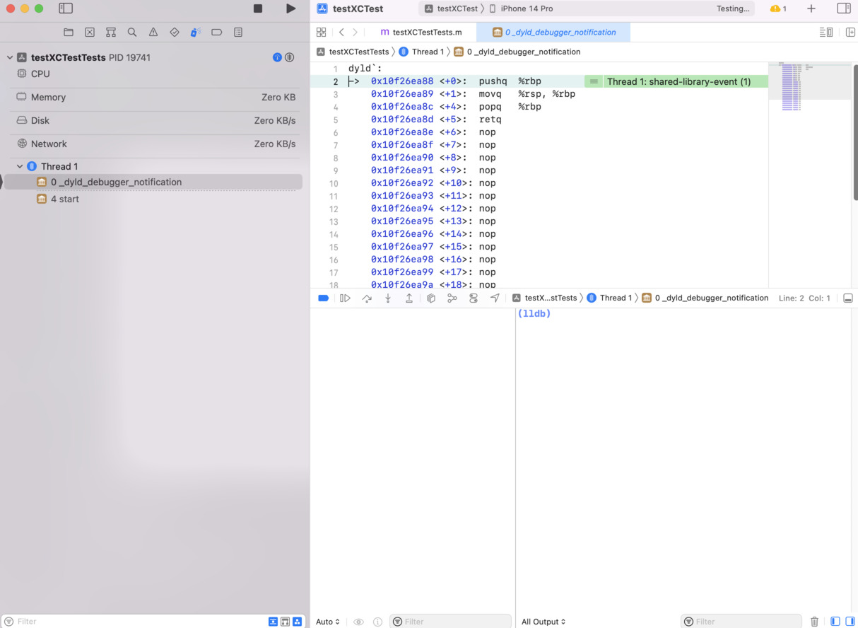Viewport: 858px width, 628px height.
Task: Select the Debug navigator spray icon
Action: coord(196,33)
